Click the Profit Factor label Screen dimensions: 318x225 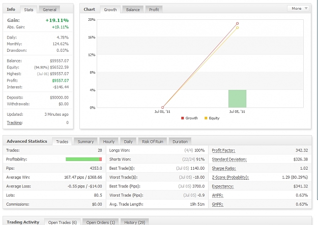(223, 150)
